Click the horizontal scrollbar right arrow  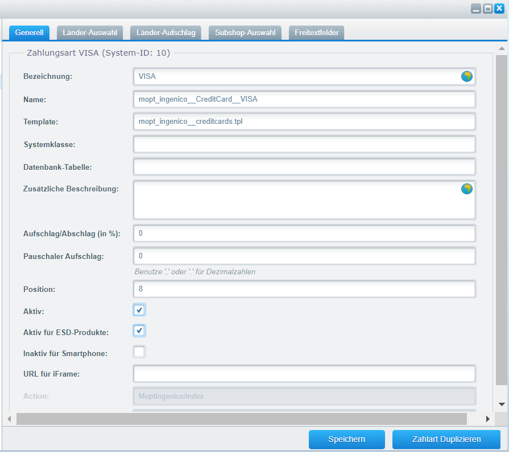[488, 419]
